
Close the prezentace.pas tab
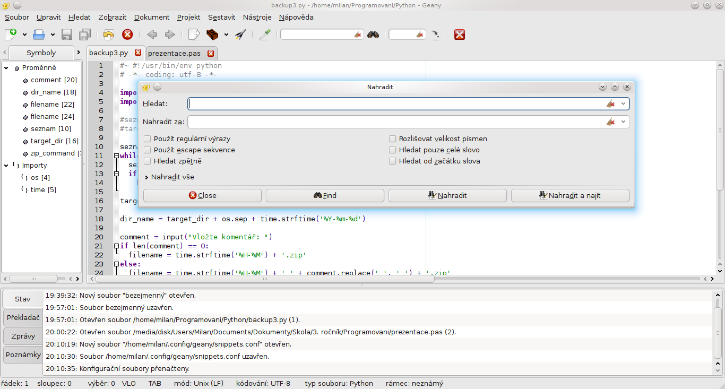(211, 53)
